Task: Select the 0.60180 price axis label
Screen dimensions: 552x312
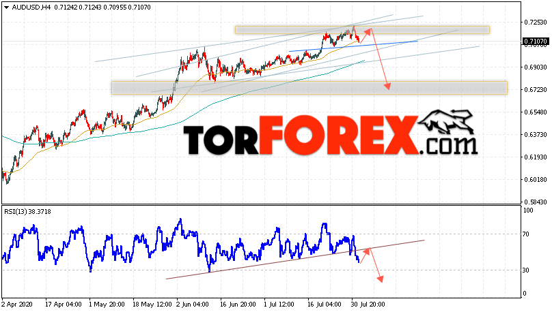Action: [536, 180]
